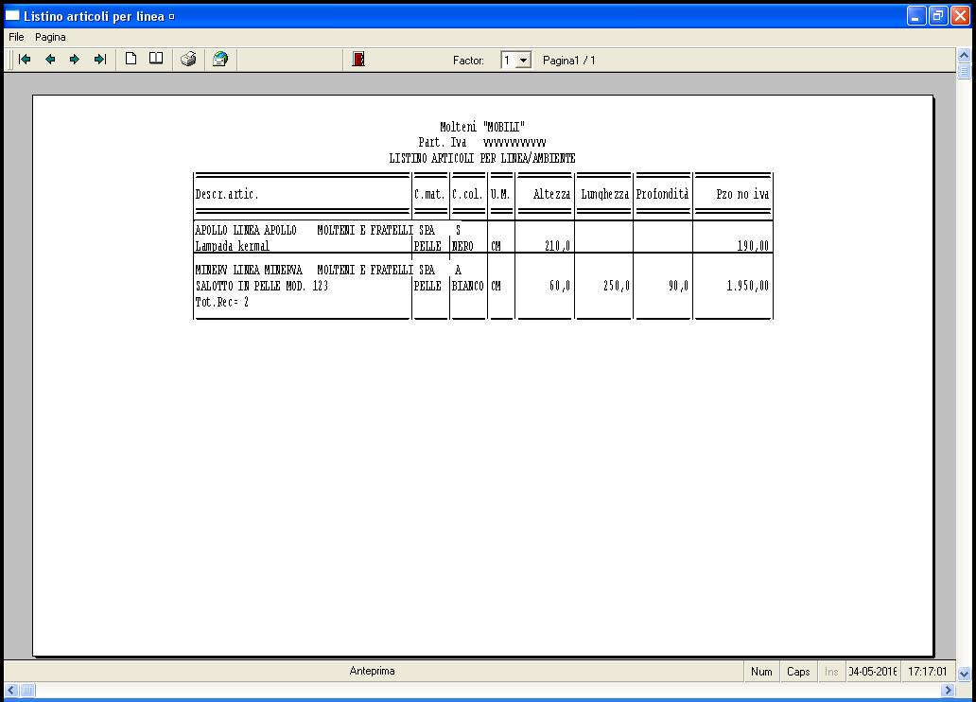976x702 pixels.
Task: Click the '90,0' depth value
Action: [x=678, y=286]
